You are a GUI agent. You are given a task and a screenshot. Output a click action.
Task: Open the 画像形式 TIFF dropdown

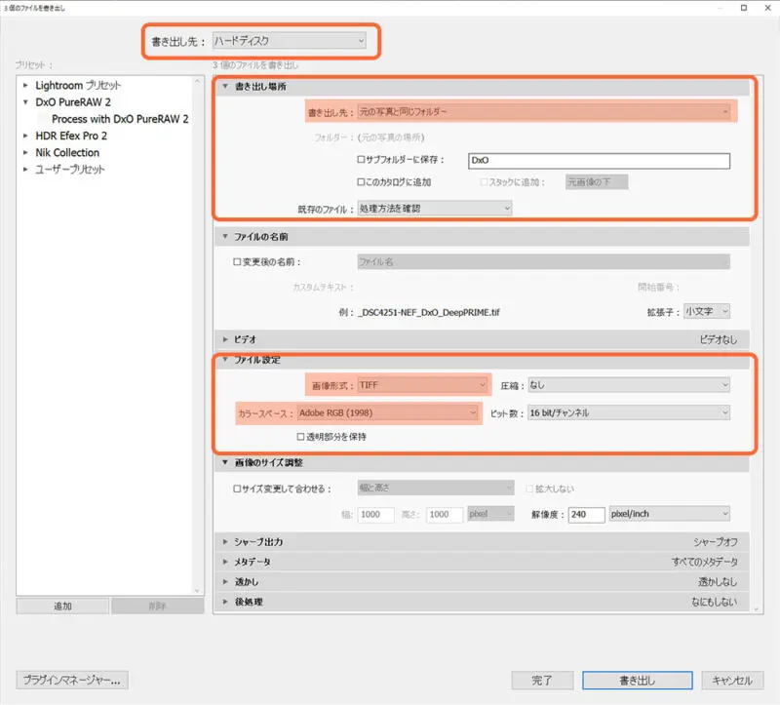[422, 385]
